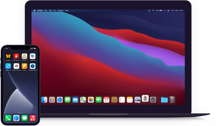The image size is (218, 126).
Task: Tap Messages in the iPhone dock
Action: [24, 118]
